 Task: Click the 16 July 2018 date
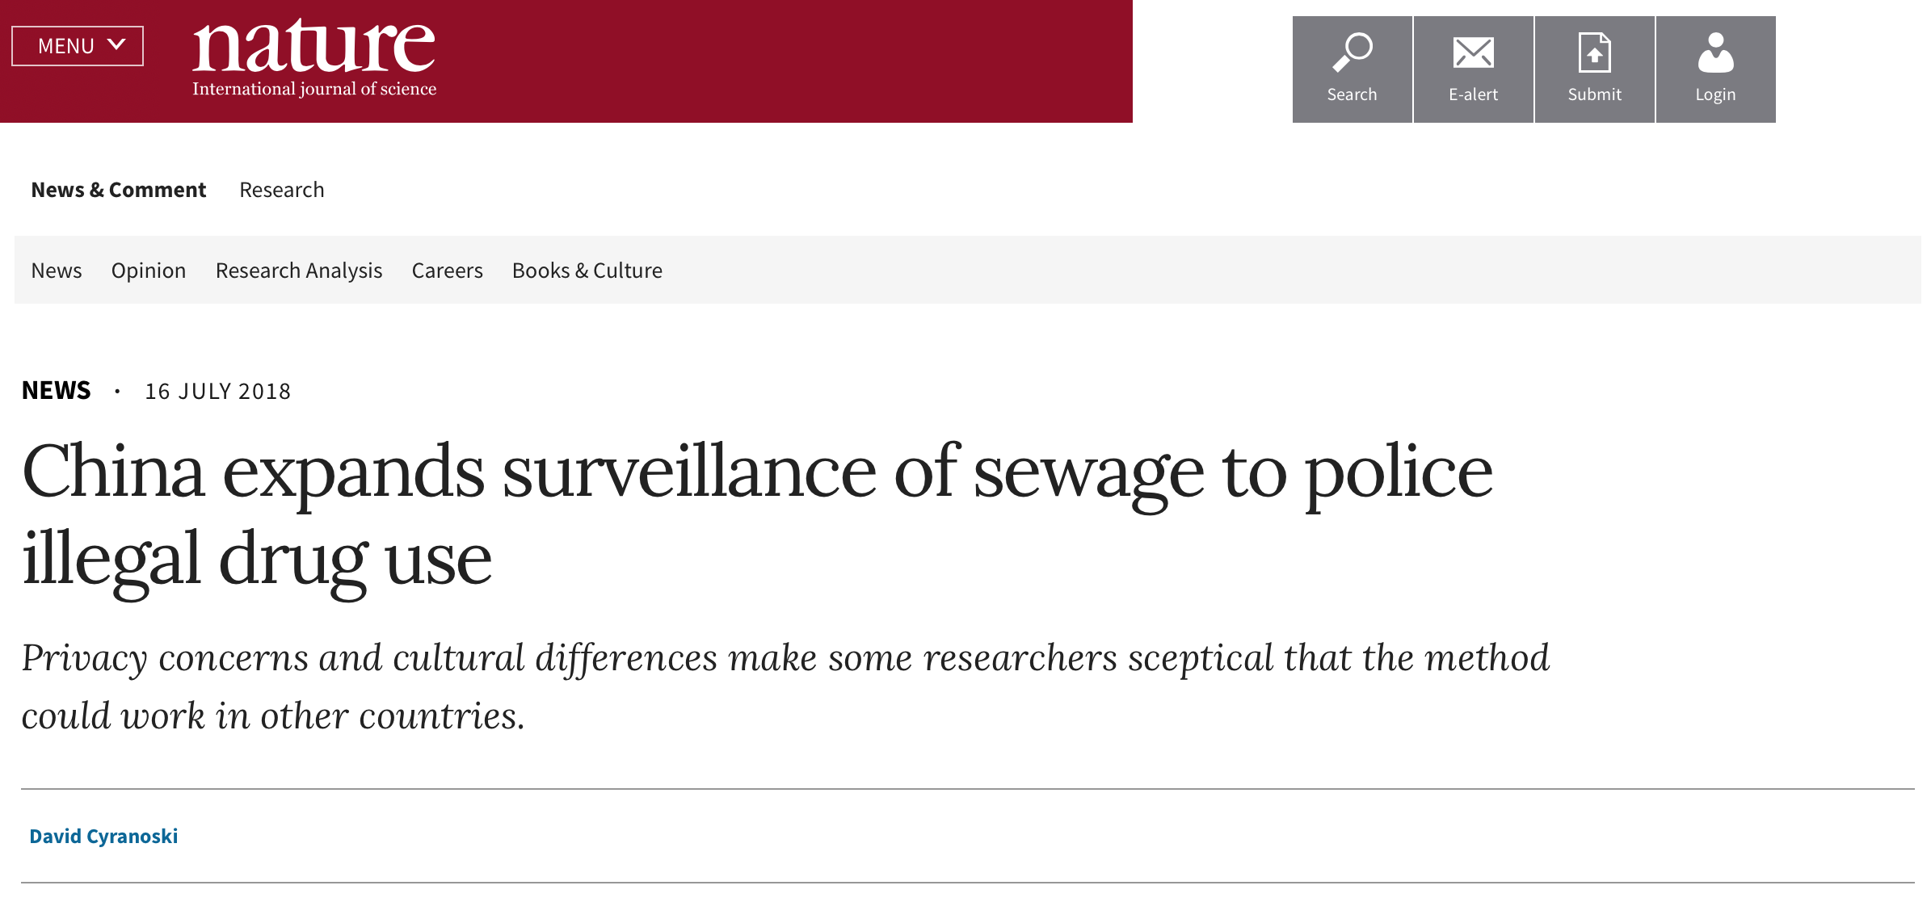click(217, 392)
